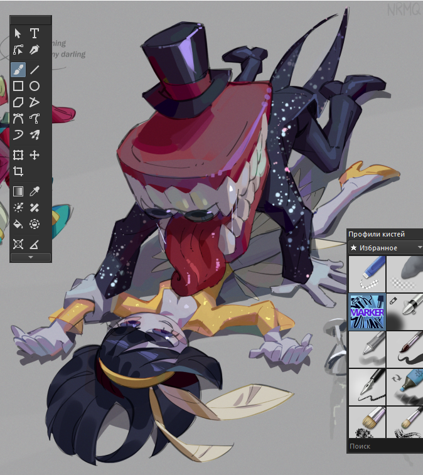Choose the flat bristle brush preset
423x475 pixels.
click(367, 422)
